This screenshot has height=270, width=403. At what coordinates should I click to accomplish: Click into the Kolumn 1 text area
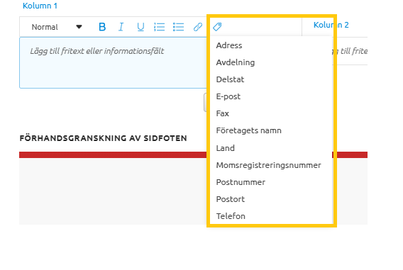pos(113,63)
